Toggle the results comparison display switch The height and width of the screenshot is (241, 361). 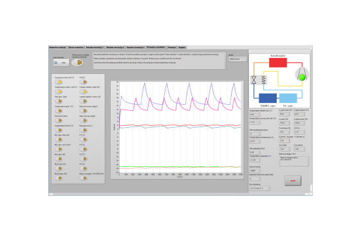tap(78, 62)
